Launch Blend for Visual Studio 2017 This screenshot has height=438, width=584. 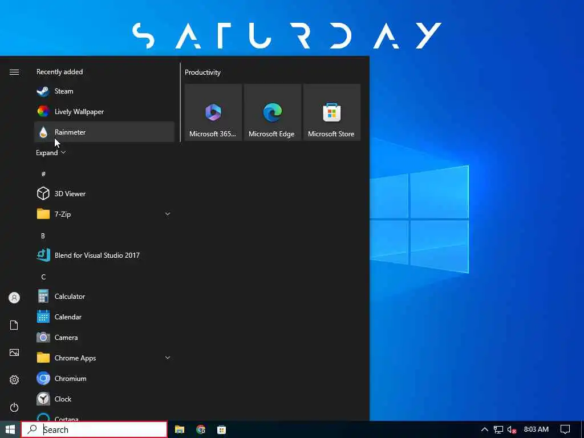click(104, 255)
